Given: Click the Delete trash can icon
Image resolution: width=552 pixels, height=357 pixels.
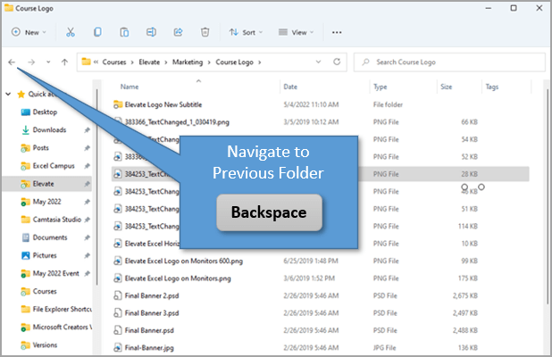Looking at the screenshot, I should 205,32.
